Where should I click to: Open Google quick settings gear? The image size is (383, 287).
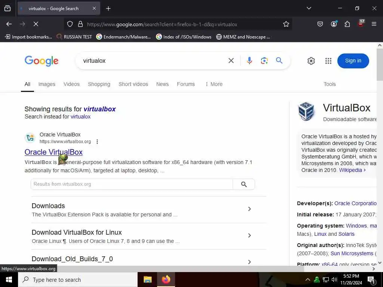coord(311,61)
